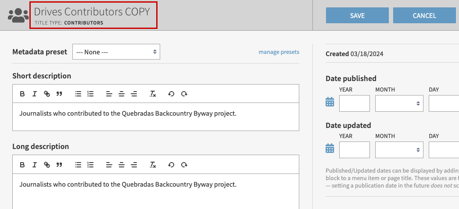
Task: Add blockquote in Short description toolbar
Action: coord(59,94)
